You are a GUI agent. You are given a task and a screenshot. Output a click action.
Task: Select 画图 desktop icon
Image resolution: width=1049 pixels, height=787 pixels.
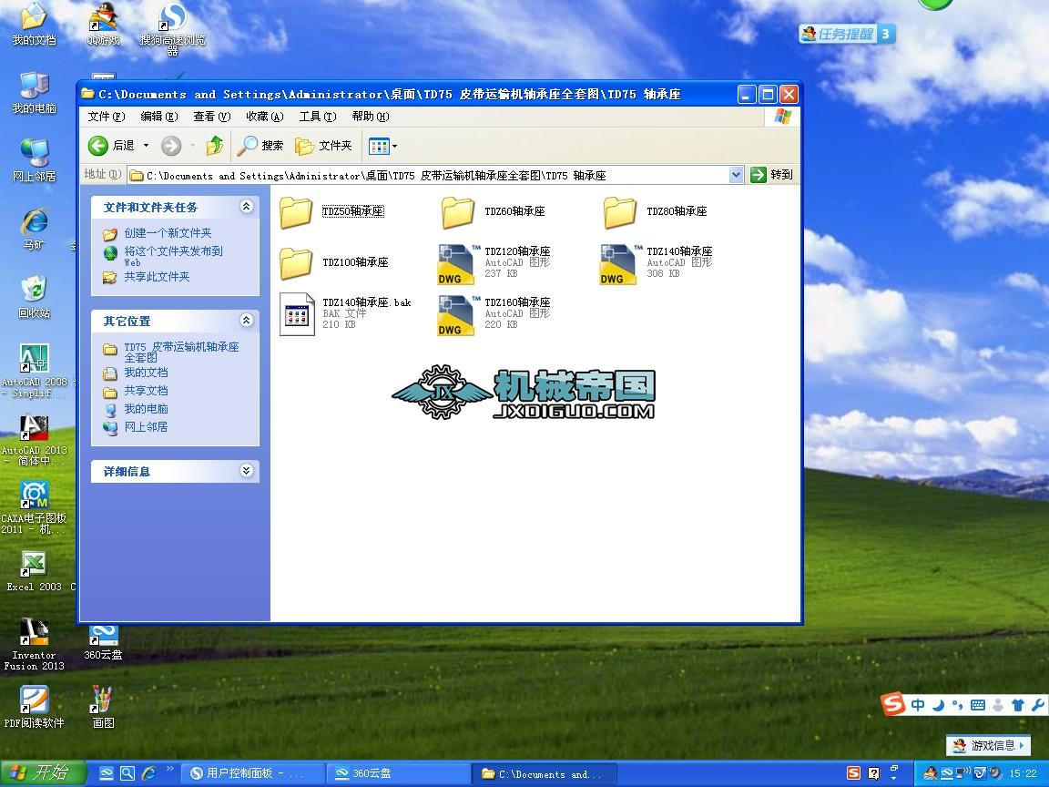coord(104,708)
